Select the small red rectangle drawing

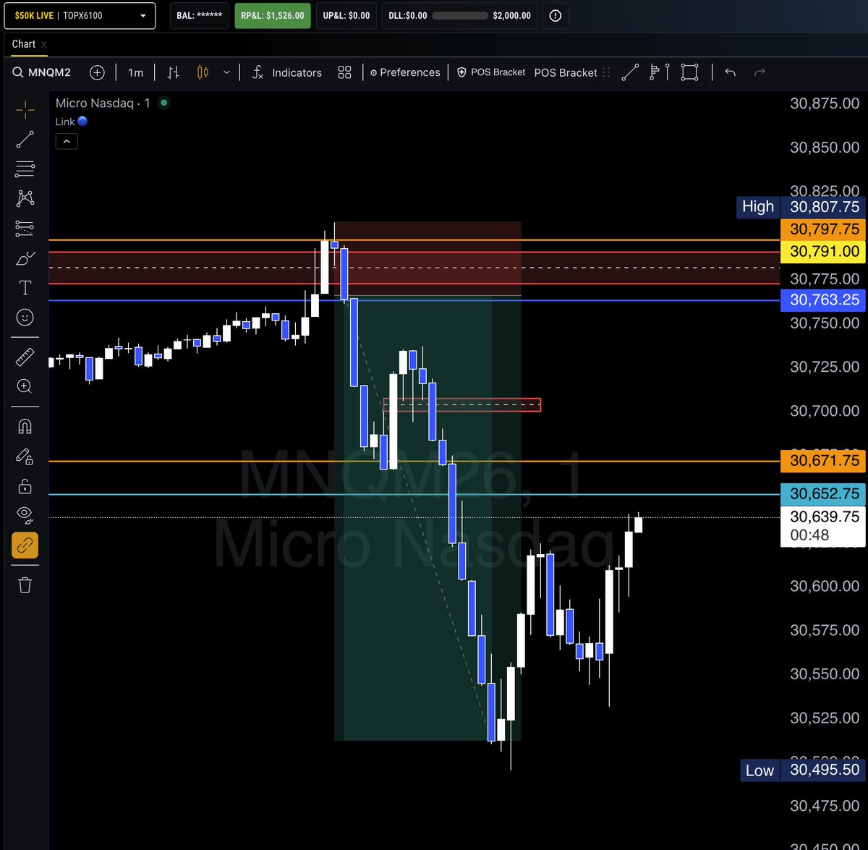point(462,404)
